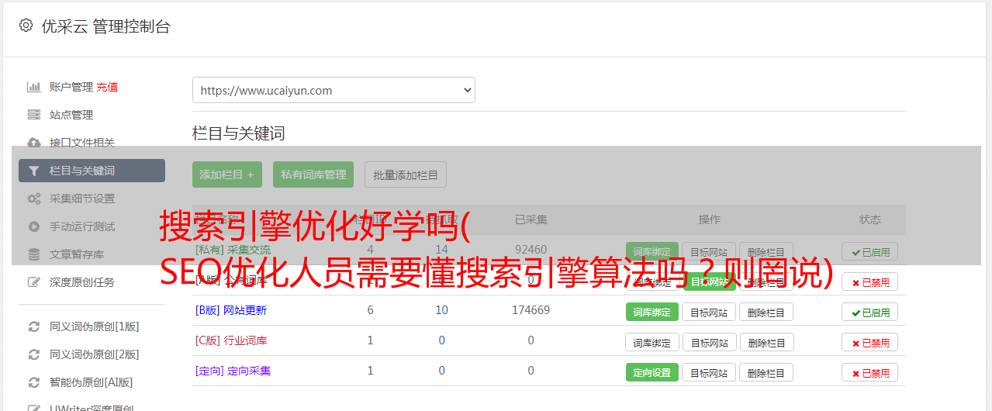
Task: Open the [B版] 网站更新 column link
Action: tap(231, 310)
